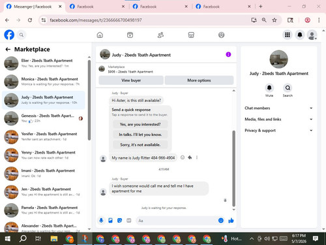The width and height of the screenshot is (326, 245).
Task: Choose a GIF in composer
Action: (x=129, y=220)
